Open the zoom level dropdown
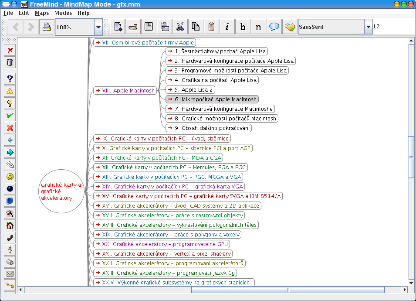 click(x=98, y=27)
